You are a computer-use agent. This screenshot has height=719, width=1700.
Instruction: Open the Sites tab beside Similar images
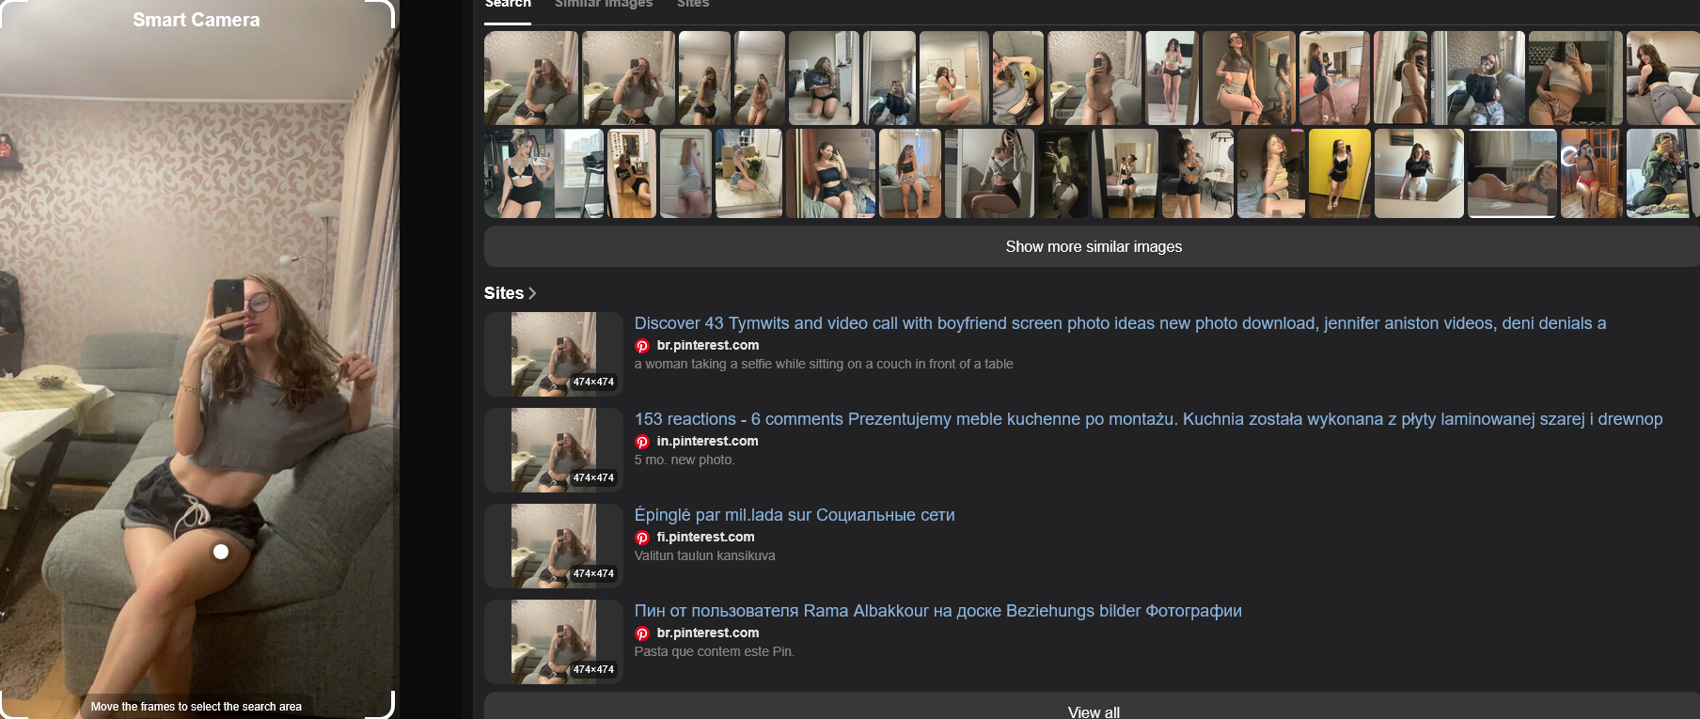coord(693,4)
